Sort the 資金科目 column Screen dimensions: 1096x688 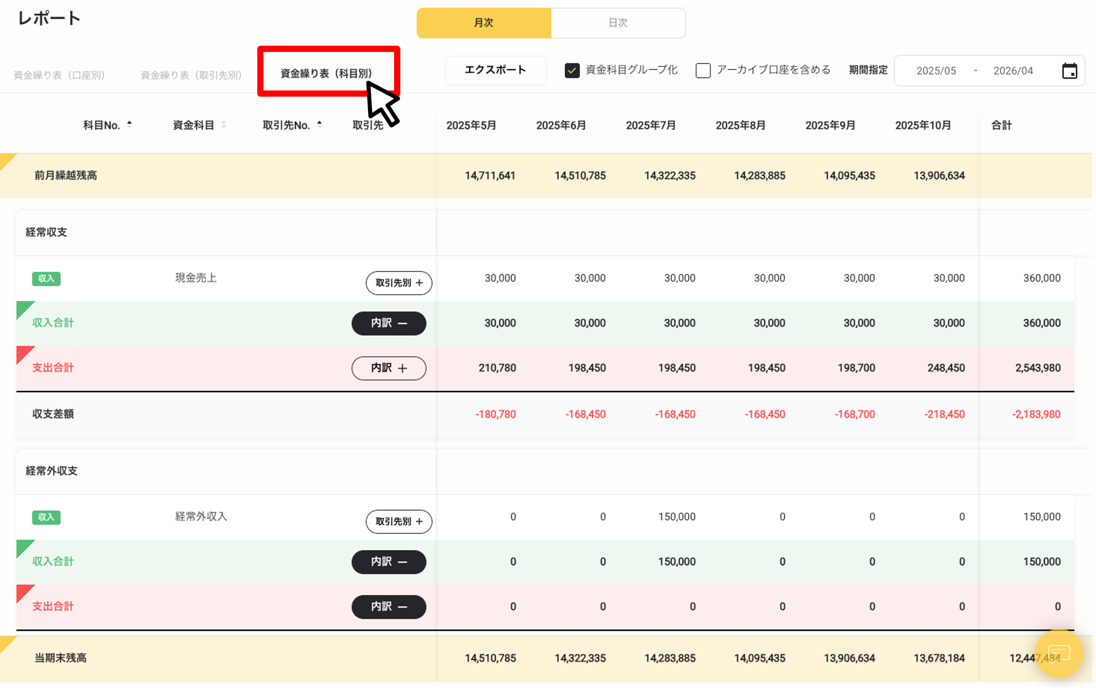click(224, 124)
